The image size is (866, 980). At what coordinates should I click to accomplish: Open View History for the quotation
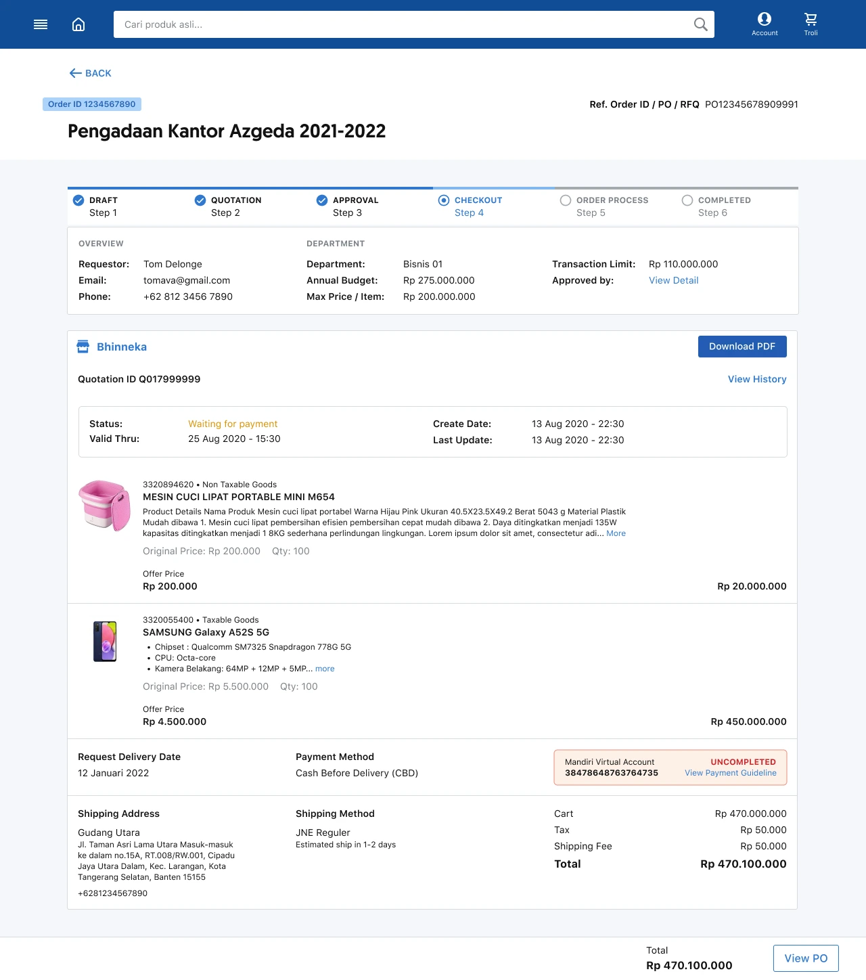[757, 379]
